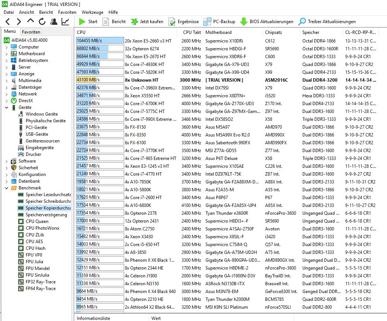Go forward with the right arrow icon

pos(19,22)
